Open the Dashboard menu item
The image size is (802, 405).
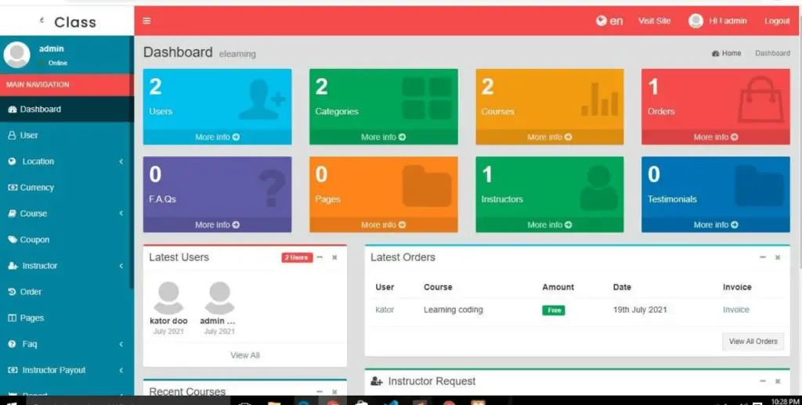point(67,109)
